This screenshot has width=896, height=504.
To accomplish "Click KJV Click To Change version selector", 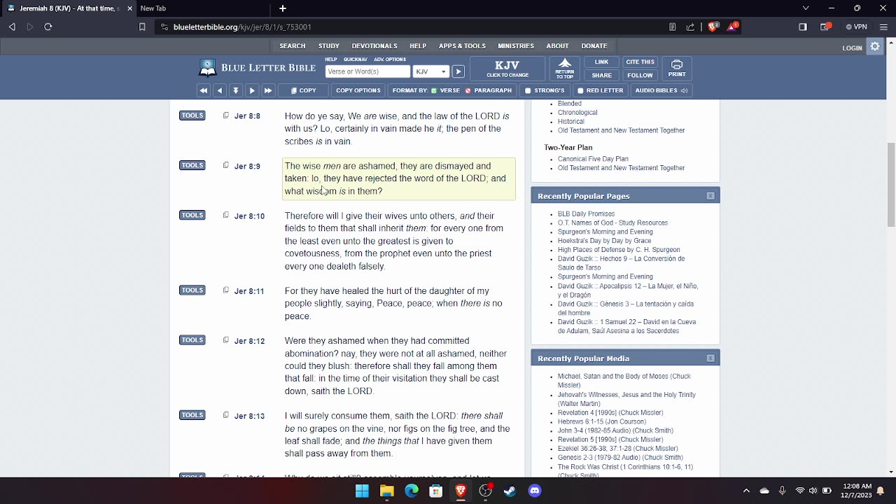I will (x=507, y=69).
